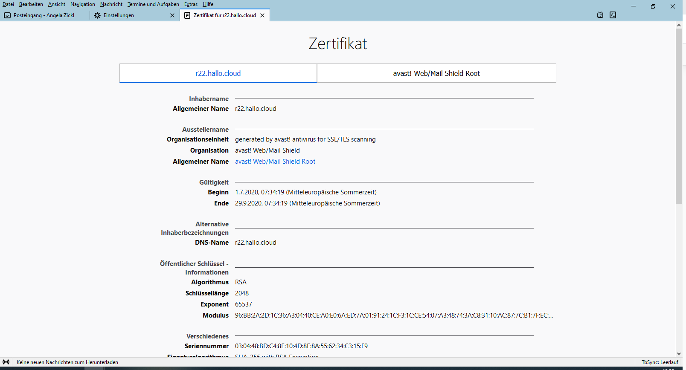
Task: Click the Ausstellername section heading
Action: point(205,130)
